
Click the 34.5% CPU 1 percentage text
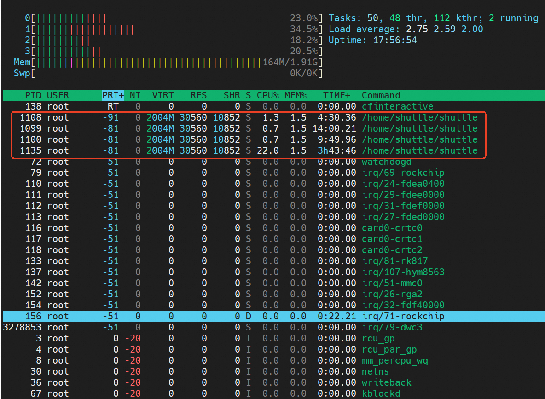[304, 29]
